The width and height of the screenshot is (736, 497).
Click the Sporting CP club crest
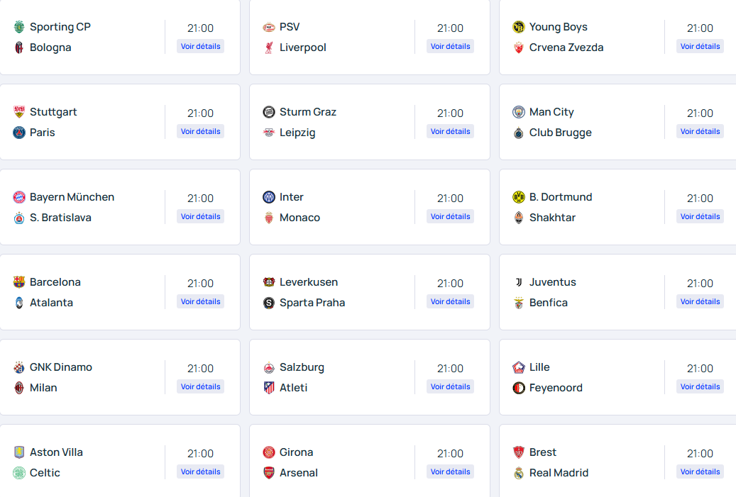point(19,27)
